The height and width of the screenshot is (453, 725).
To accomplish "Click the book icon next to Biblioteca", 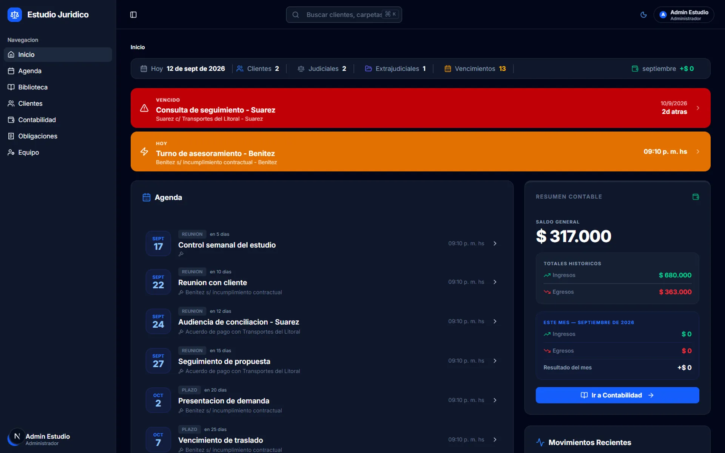I will pyautogui.click(x=11, y=87).
